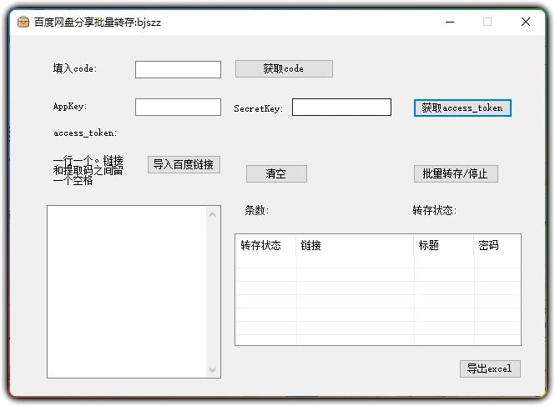Sort by 转存状态 column header
555x406 pixels.
266,245
